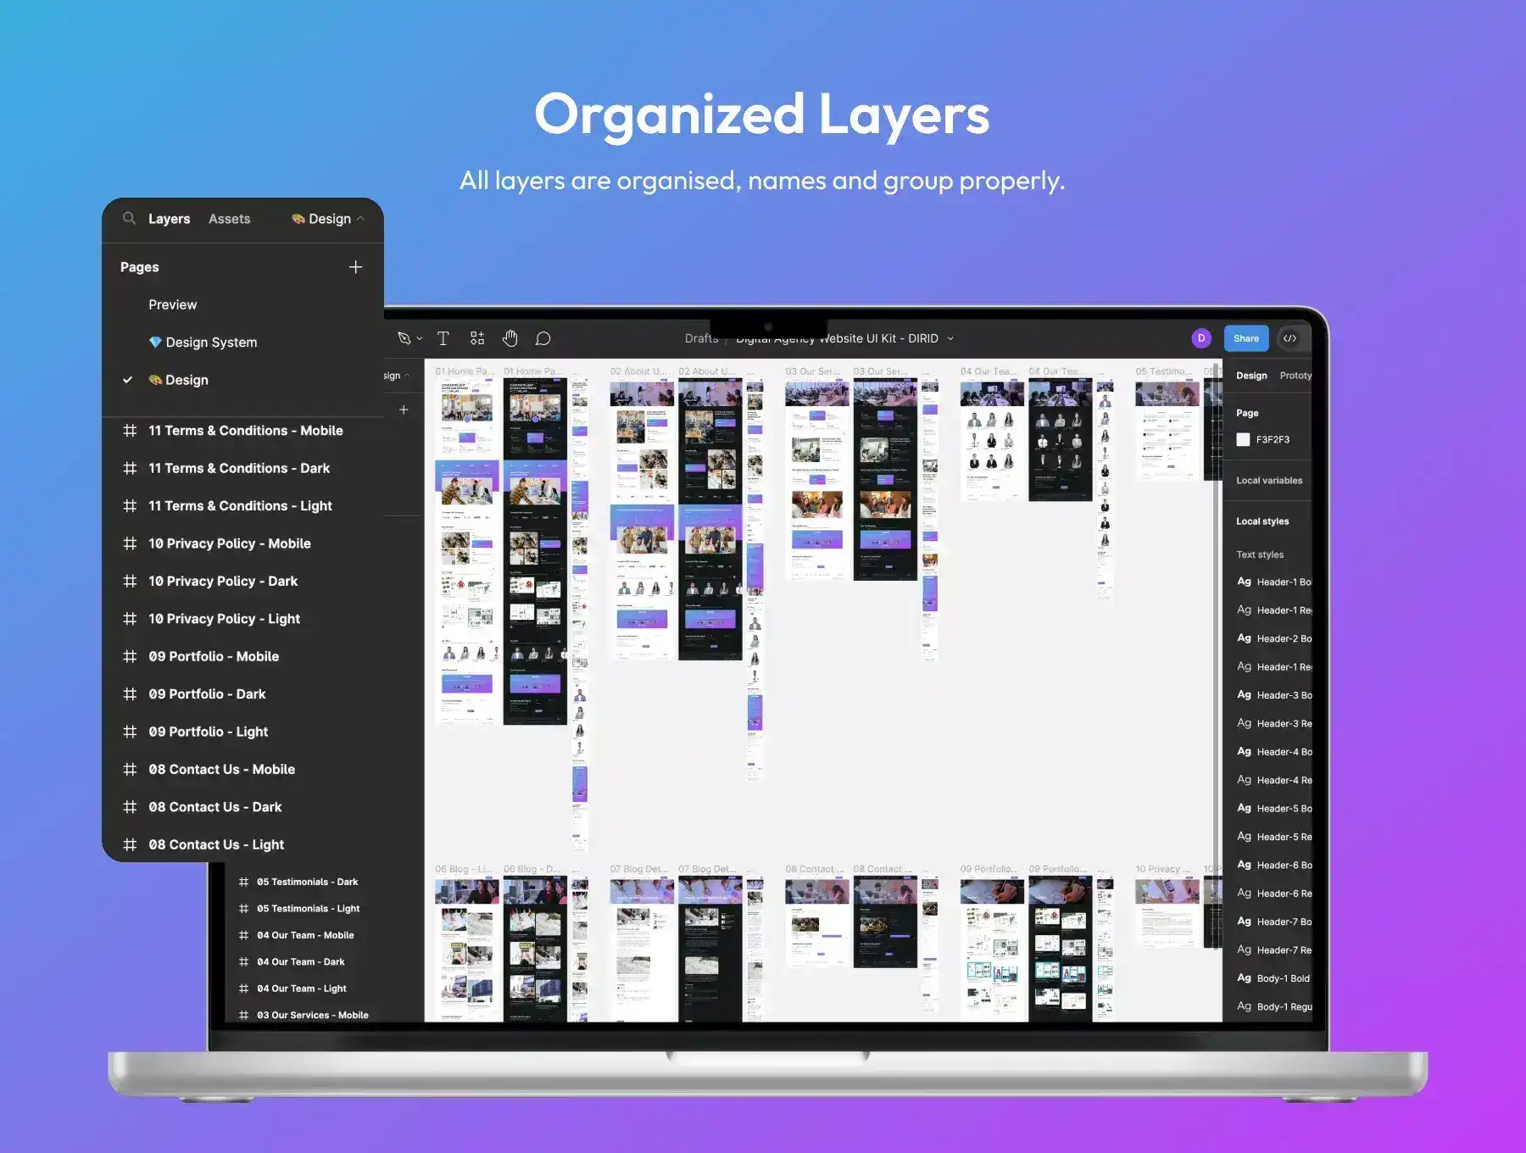
Task: Toggle Dev Mode code switch
Action: click(x=1289, y=338)
